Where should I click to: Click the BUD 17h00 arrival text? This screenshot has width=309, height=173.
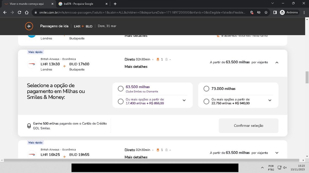(79, 64)
